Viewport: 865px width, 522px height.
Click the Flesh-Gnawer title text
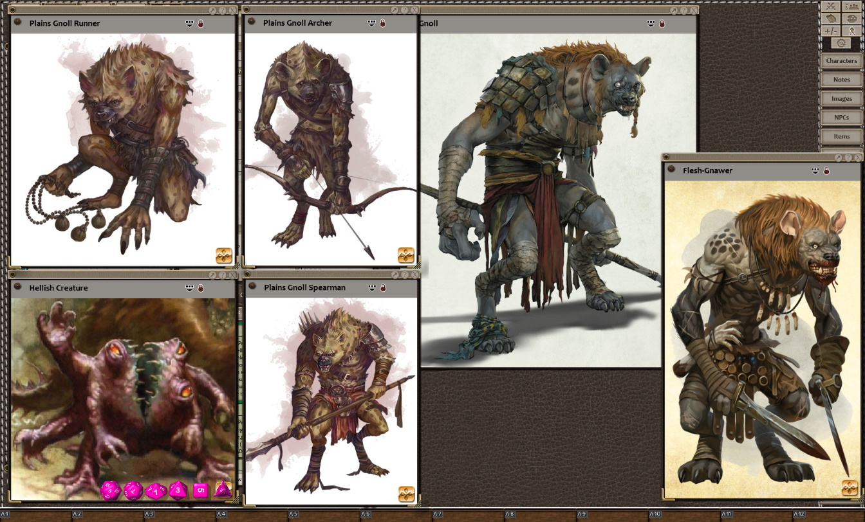(x=708, y=170)
